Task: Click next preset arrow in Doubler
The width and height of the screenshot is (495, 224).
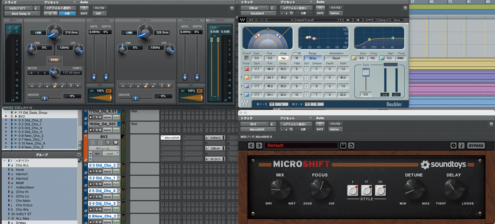Action: point(358,20)
